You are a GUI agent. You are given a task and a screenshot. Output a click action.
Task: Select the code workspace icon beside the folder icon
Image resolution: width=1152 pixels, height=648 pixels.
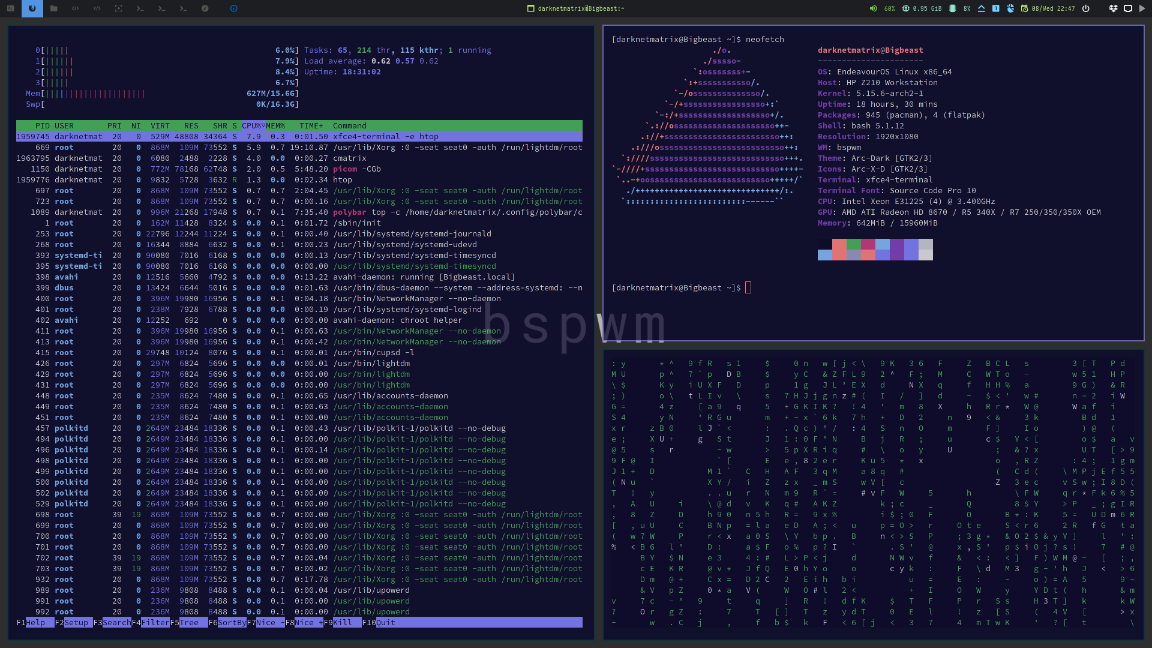tap(76, 8)
